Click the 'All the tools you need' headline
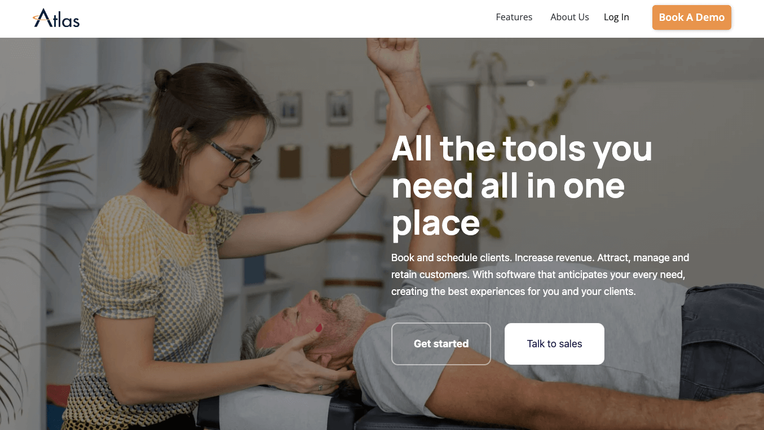The width and height of the screenshot is (764, 430). (x=522, y=185)
